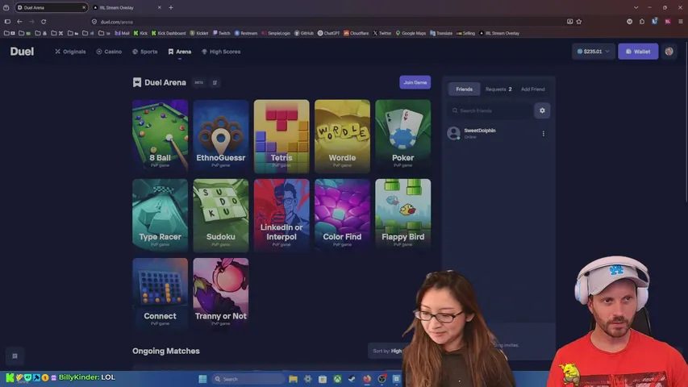Click the Duel logo
The width and height of the screenshot is (688, 387).
click(x=22, y=52)
